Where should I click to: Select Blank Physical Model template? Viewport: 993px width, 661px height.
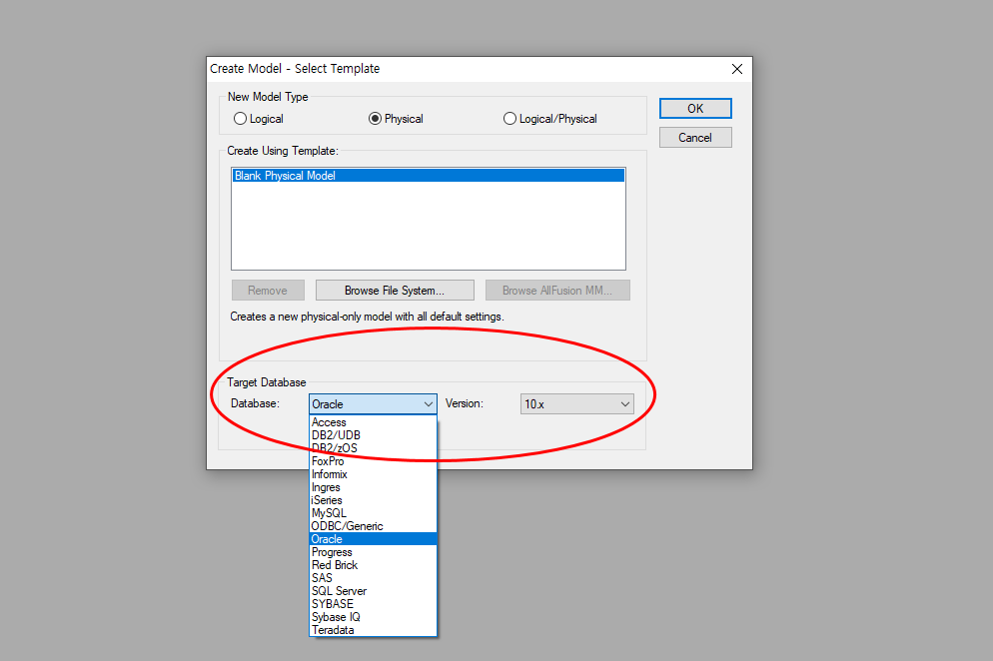coord(429,176)
